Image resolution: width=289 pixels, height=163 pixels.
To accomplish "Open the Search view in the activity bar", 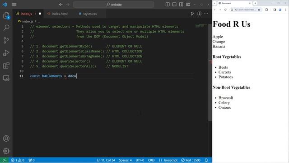I will [x=6, y=28].
